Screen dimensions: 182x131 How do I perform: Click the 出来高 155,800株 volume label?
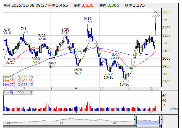(x=18, y=92)
